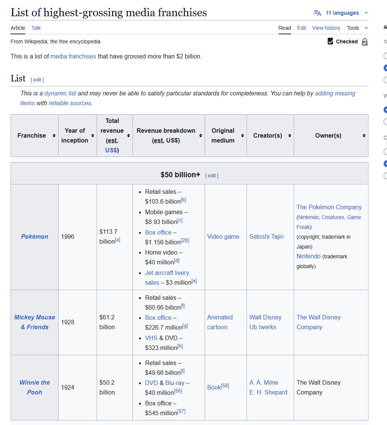Select the Read tab
Viewport: 387px width, 425px height.
tap(284, 28)
